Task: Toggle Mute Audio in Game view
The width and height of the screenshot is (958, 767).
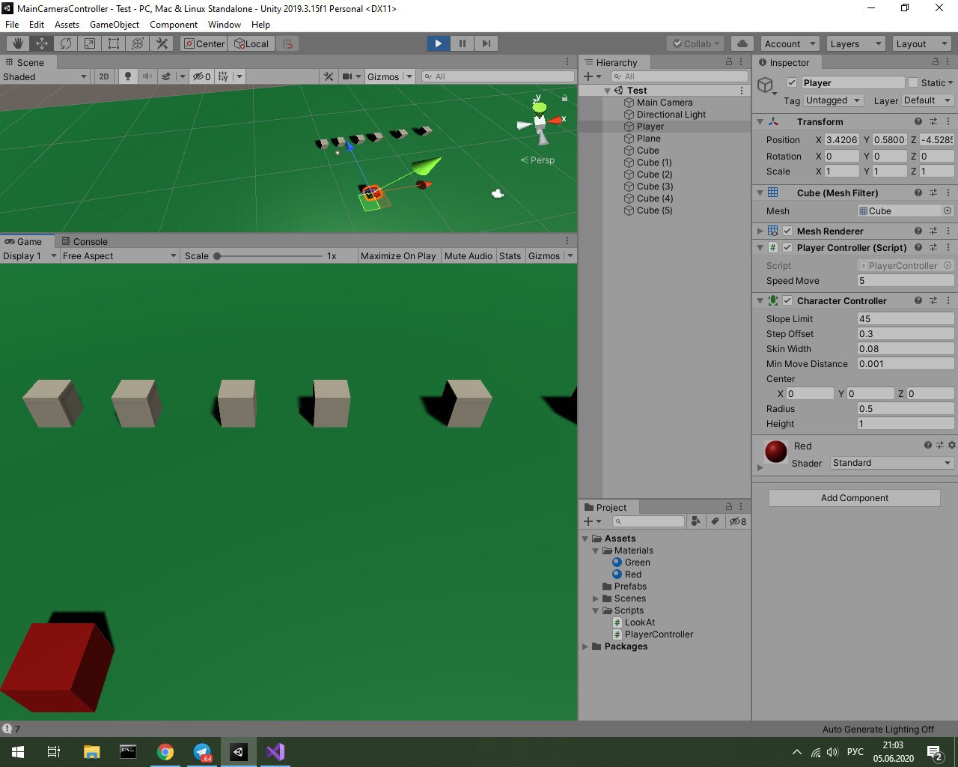Action: 469,255
